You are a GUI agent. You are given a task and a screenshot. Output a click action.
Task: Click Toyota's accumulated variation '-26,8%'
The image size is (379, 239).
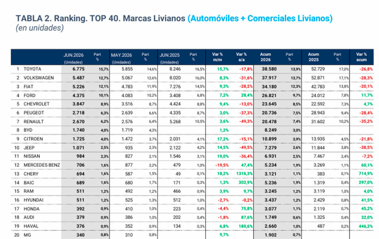point(366,69)
